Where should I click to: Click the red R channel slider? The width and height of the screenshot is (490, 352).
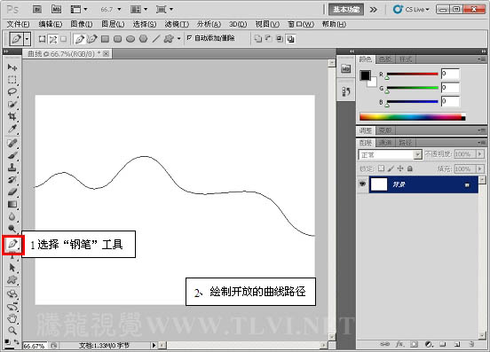pyautogui.click(x=413, y=74)
